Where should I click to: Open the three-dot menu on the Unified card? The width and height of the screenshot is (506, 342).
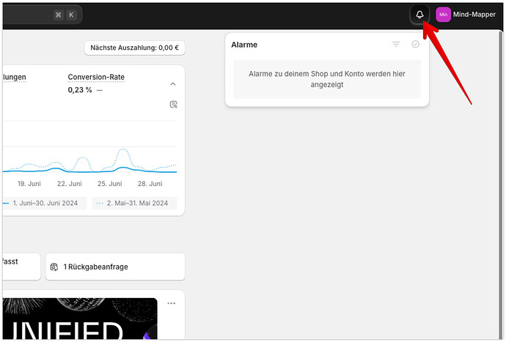pyautogui.click(x=172, y=303)
